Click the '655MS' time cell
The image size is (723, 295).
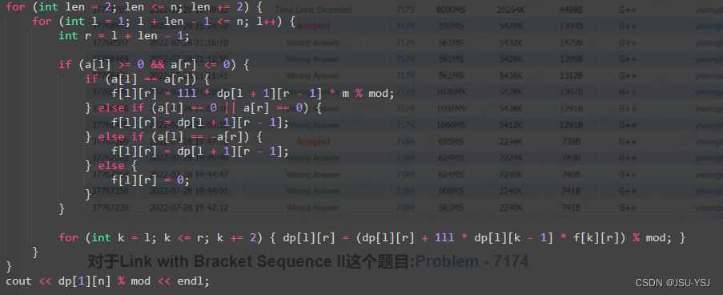[x=452, y=142]
